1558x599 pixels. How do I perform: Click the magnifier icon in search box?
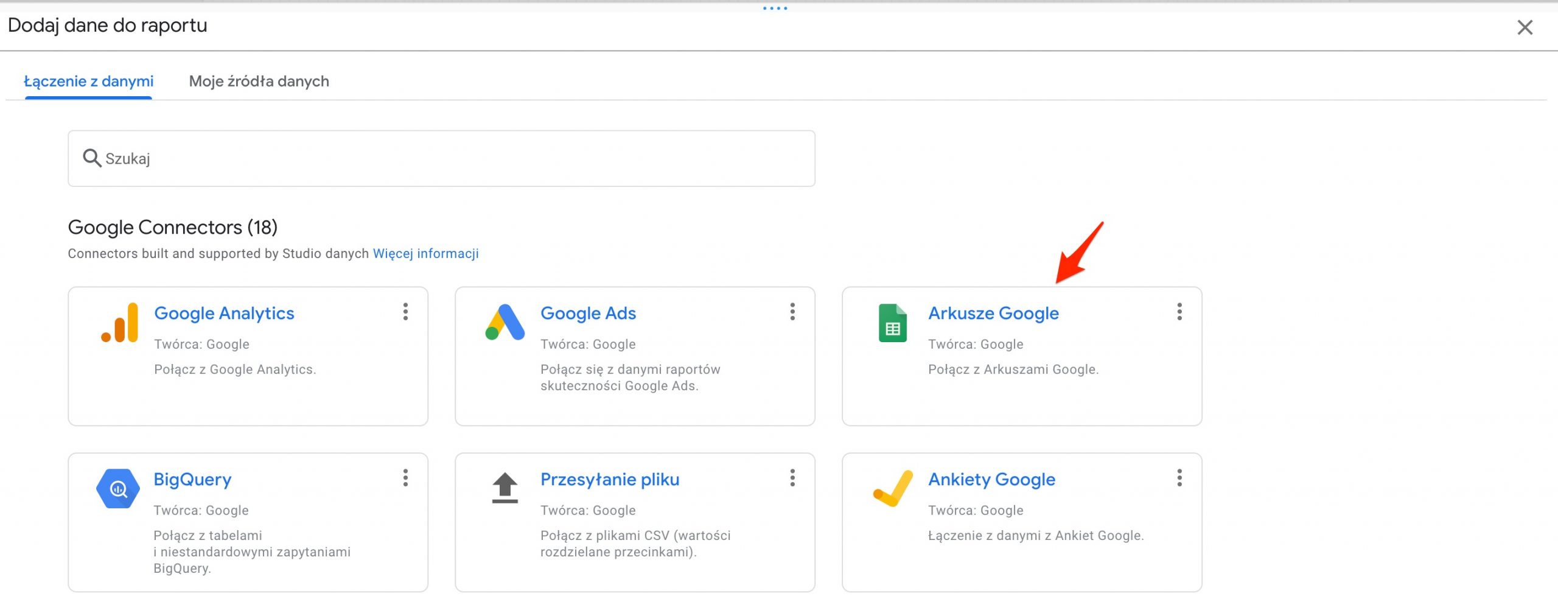coord(92,158)
